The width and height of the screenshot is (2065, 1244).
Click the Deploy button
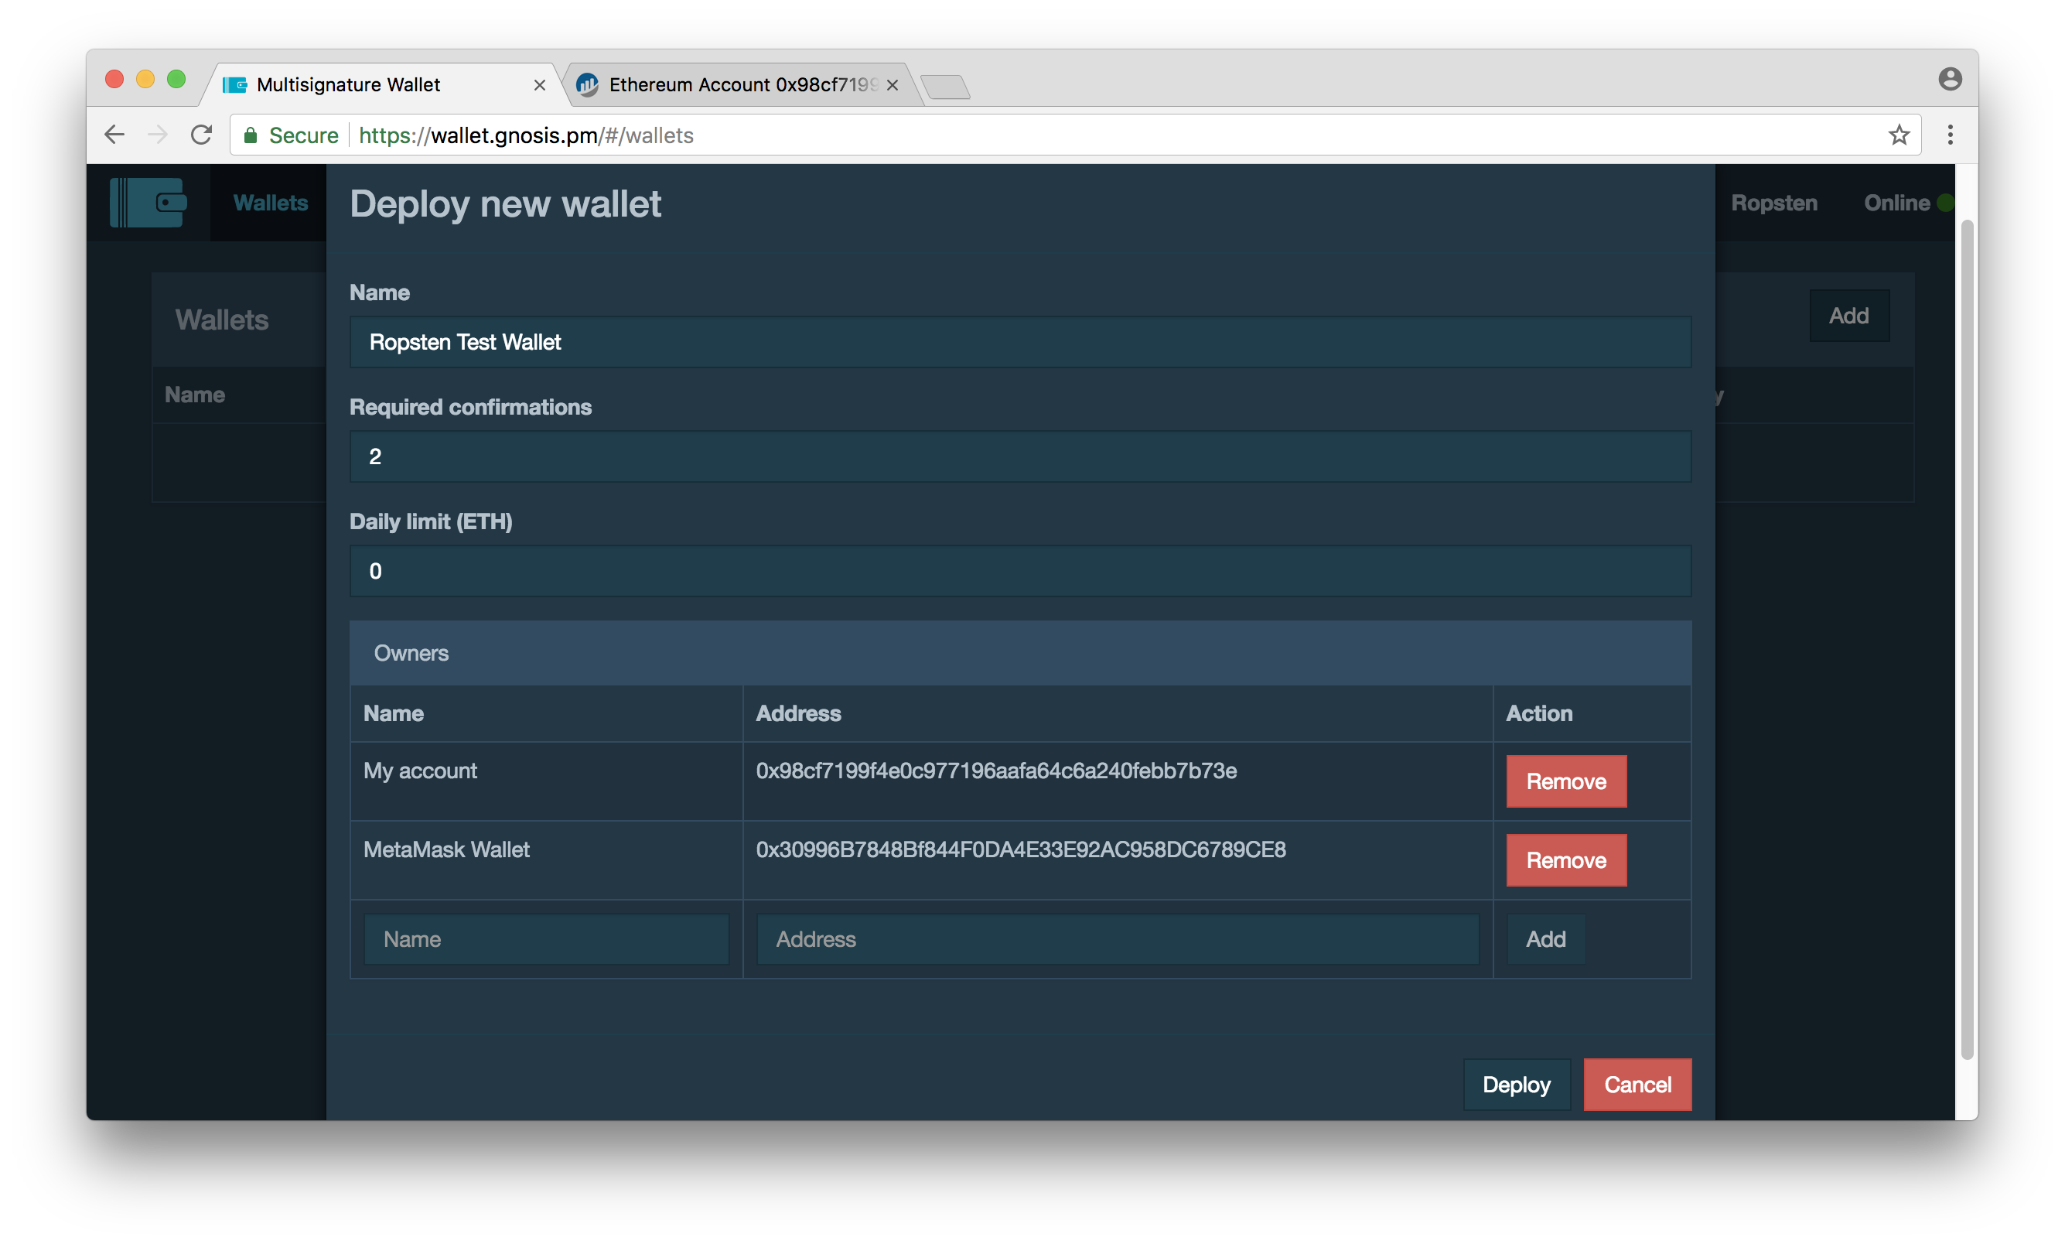pos(1515,1084)
